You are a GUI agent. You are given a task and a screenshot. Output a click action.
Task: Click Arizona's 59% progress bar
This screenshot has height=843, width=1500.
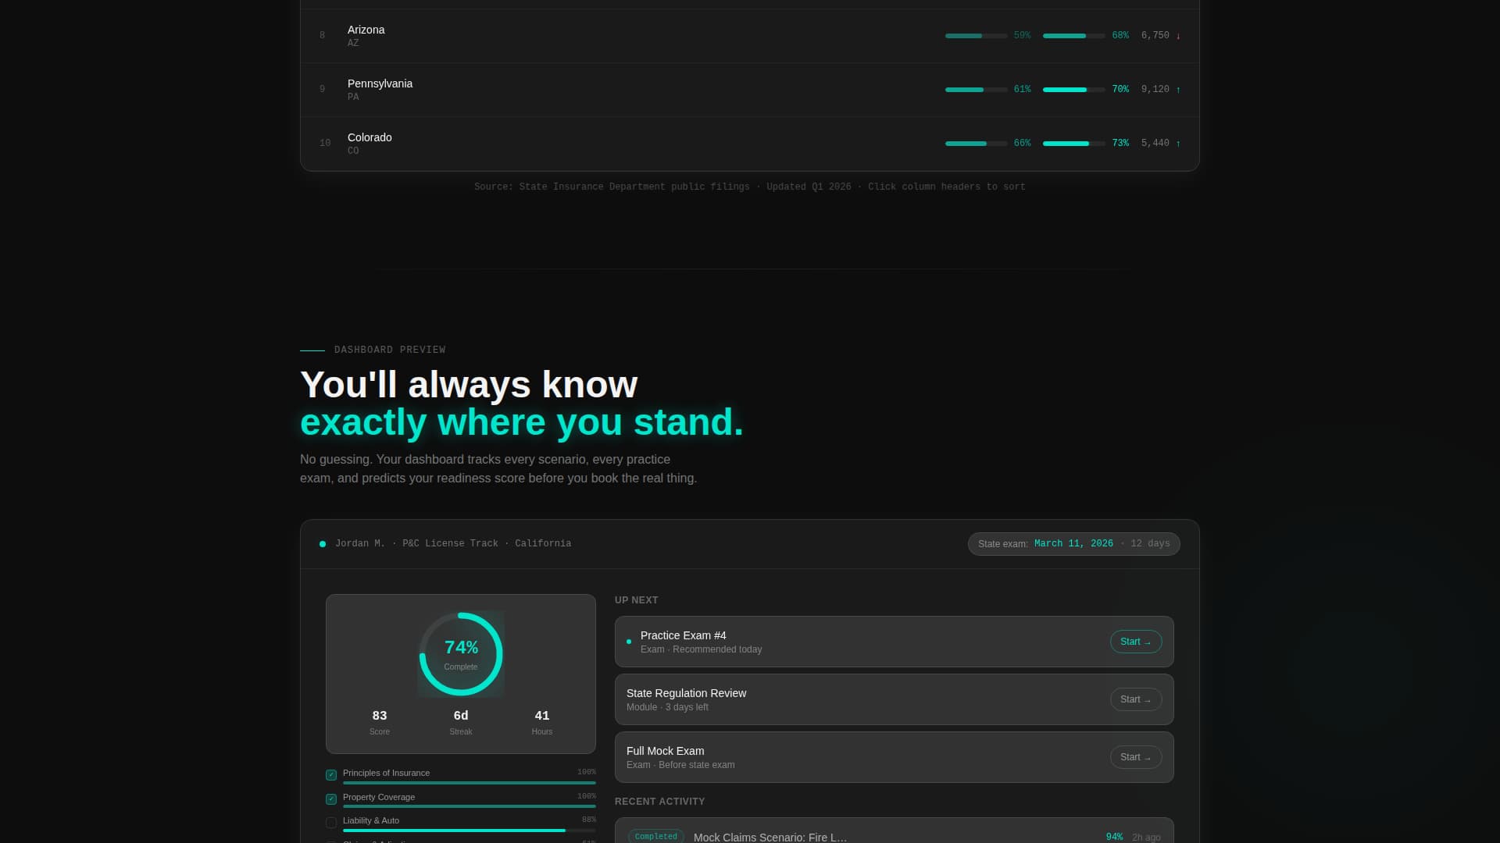tap(976, 36)
